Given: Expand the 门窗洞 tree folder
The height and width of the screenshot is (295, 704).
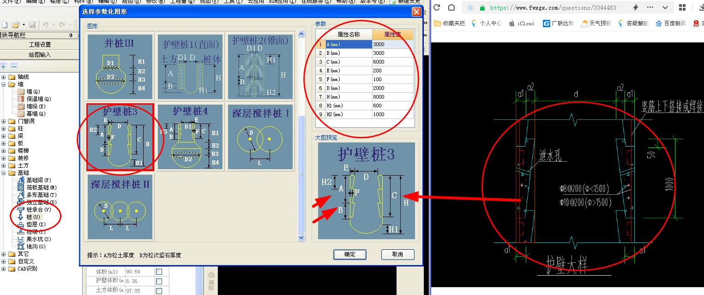Looking at the screenshot, I should point(4,121).
